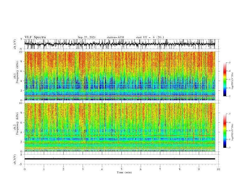Viewport: 246px width, 190px height.
Task: Click the ch.2 spectrogram color scale bar
Action: coord(225,131)
